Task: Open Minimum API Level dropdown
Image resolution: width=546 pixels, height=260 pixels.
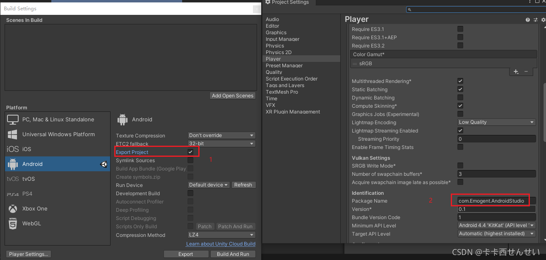Action: pos(497,225)
